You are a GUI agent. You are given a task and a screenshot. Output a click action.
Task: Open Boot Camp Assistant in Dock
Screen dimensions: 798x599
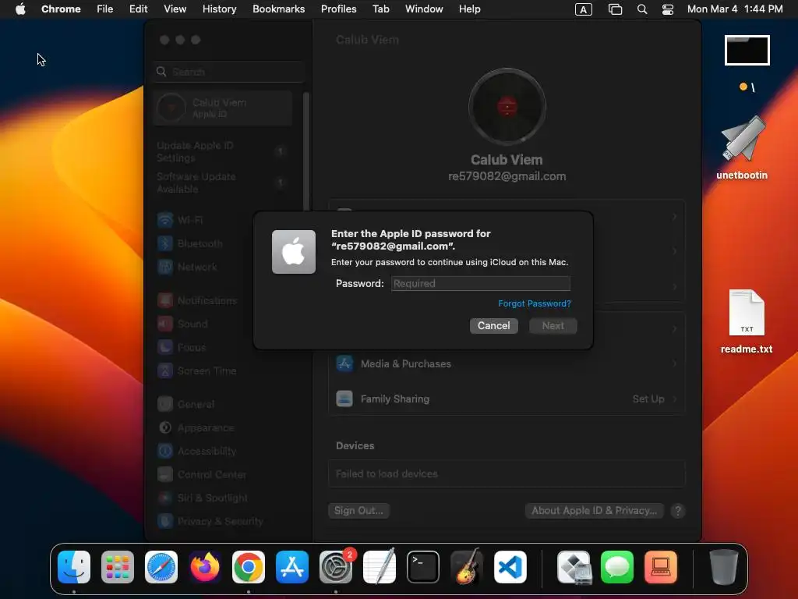[x=574, y=566]
